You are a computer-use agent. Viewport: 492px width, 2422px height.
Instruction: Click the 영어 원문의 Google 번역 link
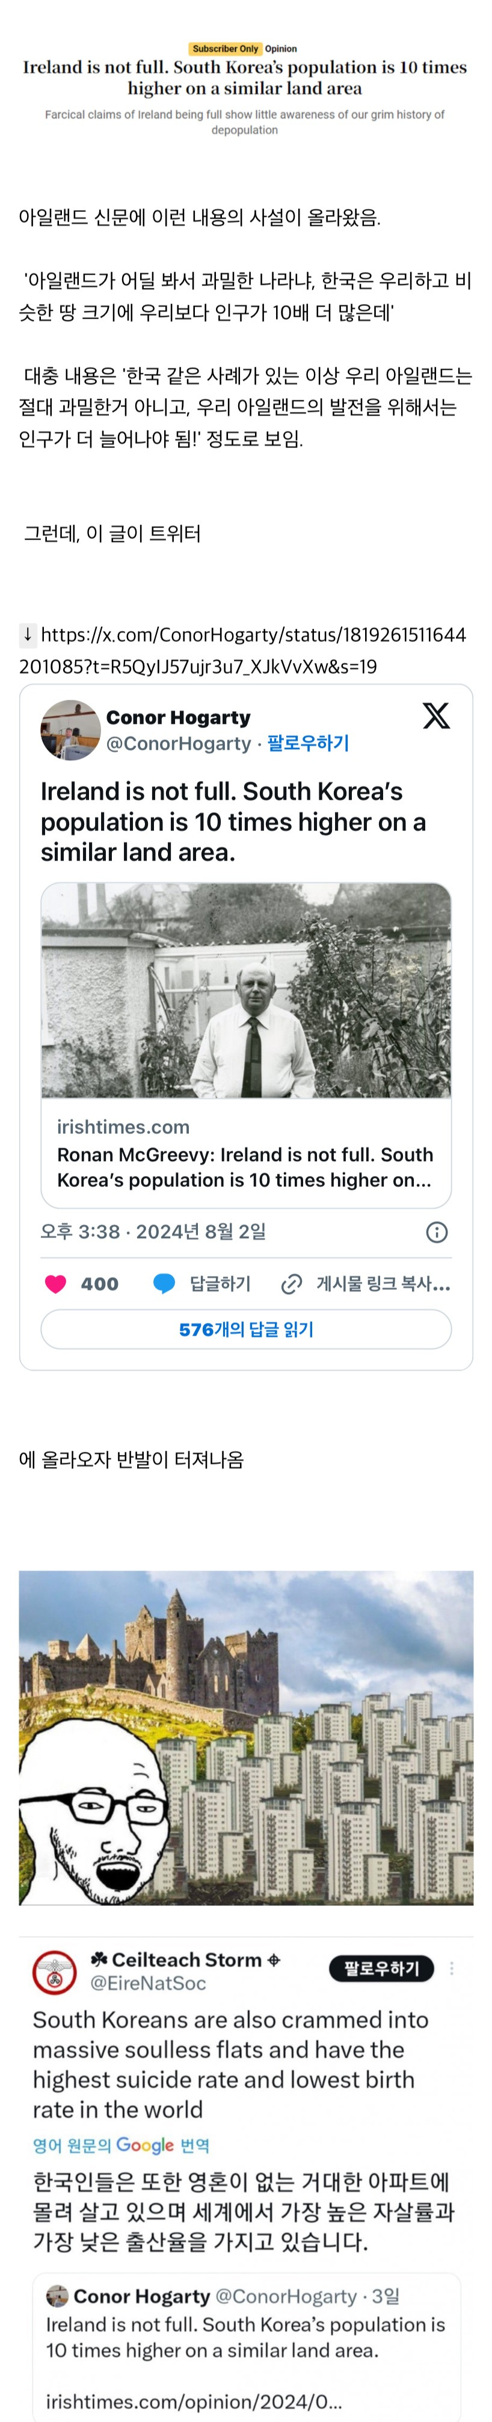tap(121, 2144)
